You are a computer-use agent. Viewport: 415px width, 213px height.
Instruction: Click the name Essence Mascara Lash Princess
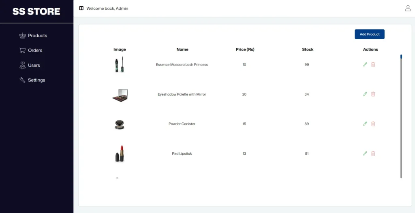tap(182, 64)
